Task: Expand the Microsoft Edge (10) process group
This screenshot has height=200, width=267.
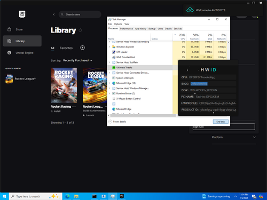Action: click(x=109, y=83)
